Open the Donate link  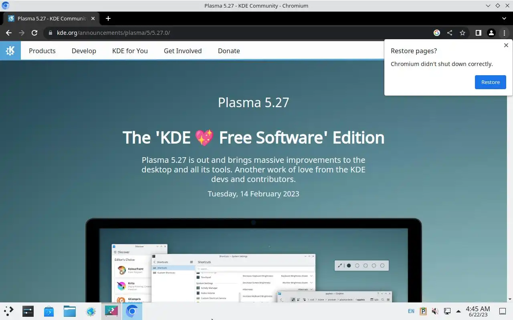click(x=229, y=51)
